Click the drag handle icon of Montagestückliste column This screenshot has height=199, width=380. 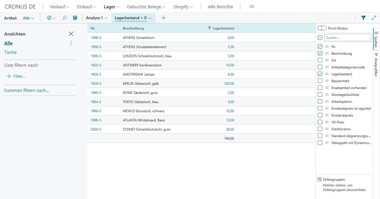click(x=327, y=95)
